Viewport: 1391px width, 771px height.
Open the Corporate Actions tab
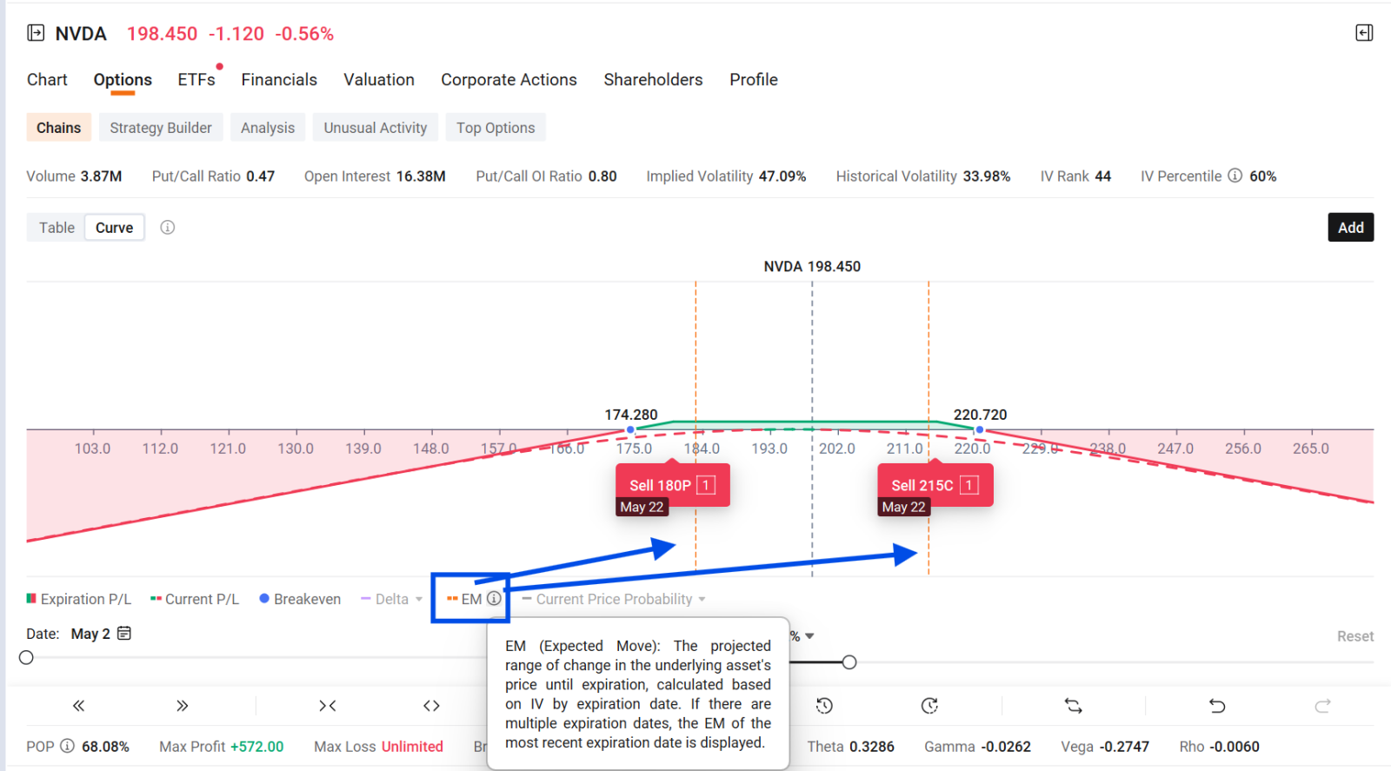click(509, 79)
